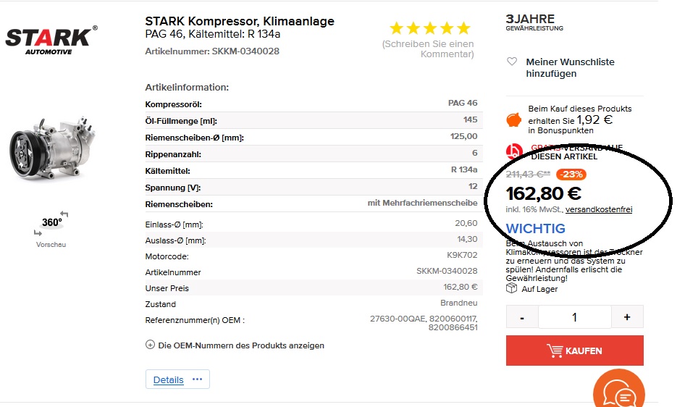Click the versandkostenfrei shipping link
The image size is (685, 407).
(x=598, y=209)
